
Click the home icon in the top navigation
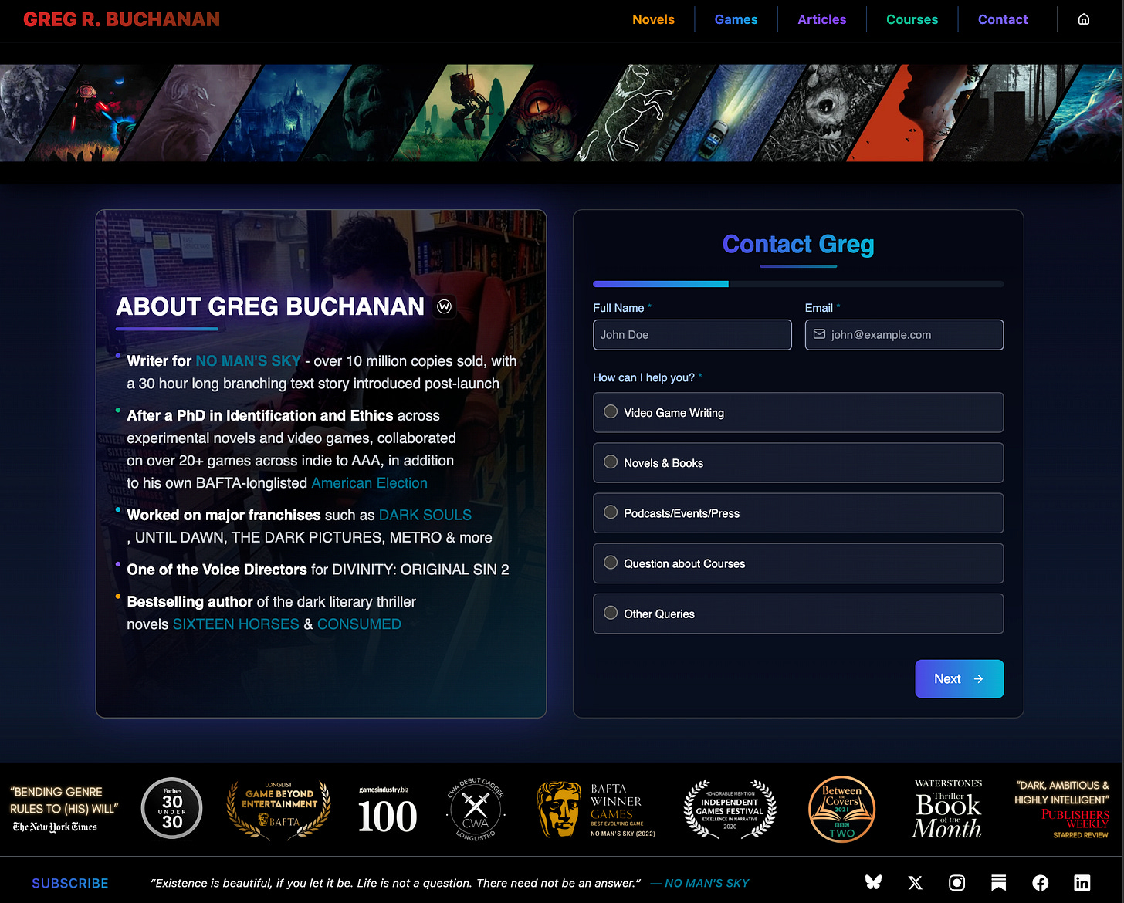[1083, 19]
